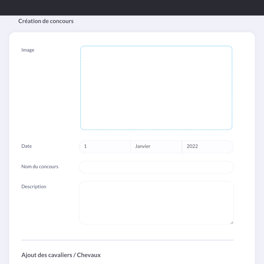Click the dark top header bar
The width and height of the screenshot is (264, 264).
coord(132,8)
